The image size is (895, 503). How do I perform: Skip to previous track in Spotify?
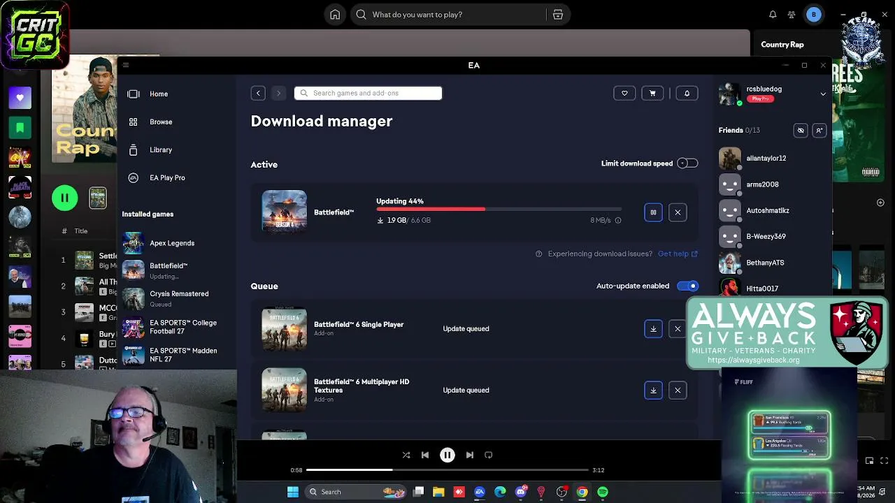(x=425, y=455)
